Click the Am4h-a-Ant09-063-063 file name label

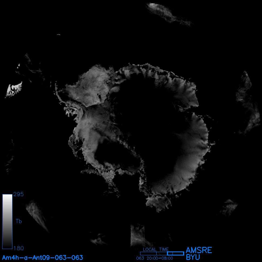point(43,257)
